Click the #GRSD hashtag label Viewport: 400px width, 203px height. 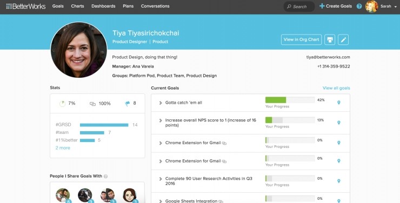coord(63,125)
